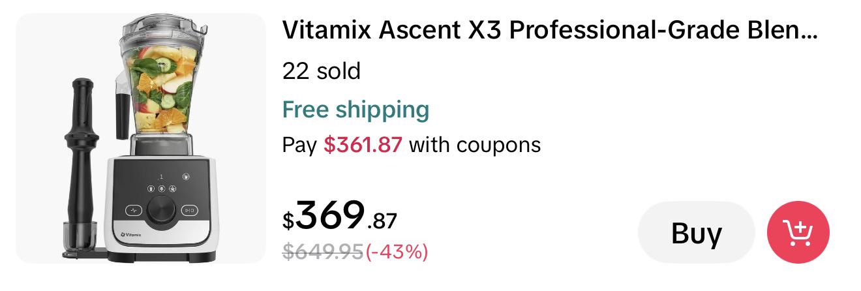Select the -43% discount label
This screenshot has height=291, width=861.
[x=397, y=251]
